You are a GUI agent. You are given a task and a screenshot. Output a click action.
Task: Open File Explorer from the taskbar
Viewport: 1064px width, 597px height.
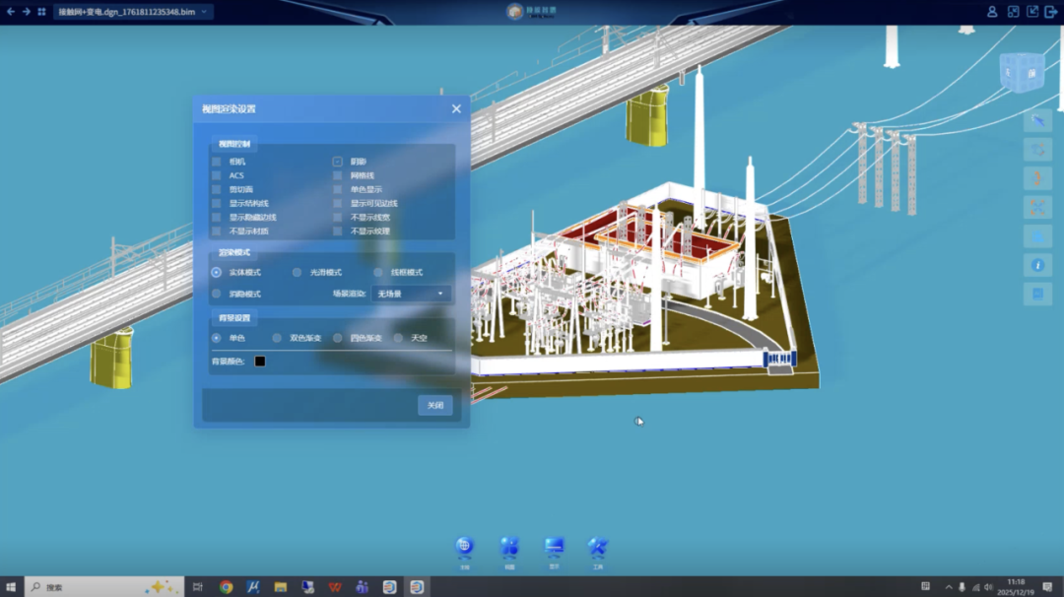tap(280, 587)
